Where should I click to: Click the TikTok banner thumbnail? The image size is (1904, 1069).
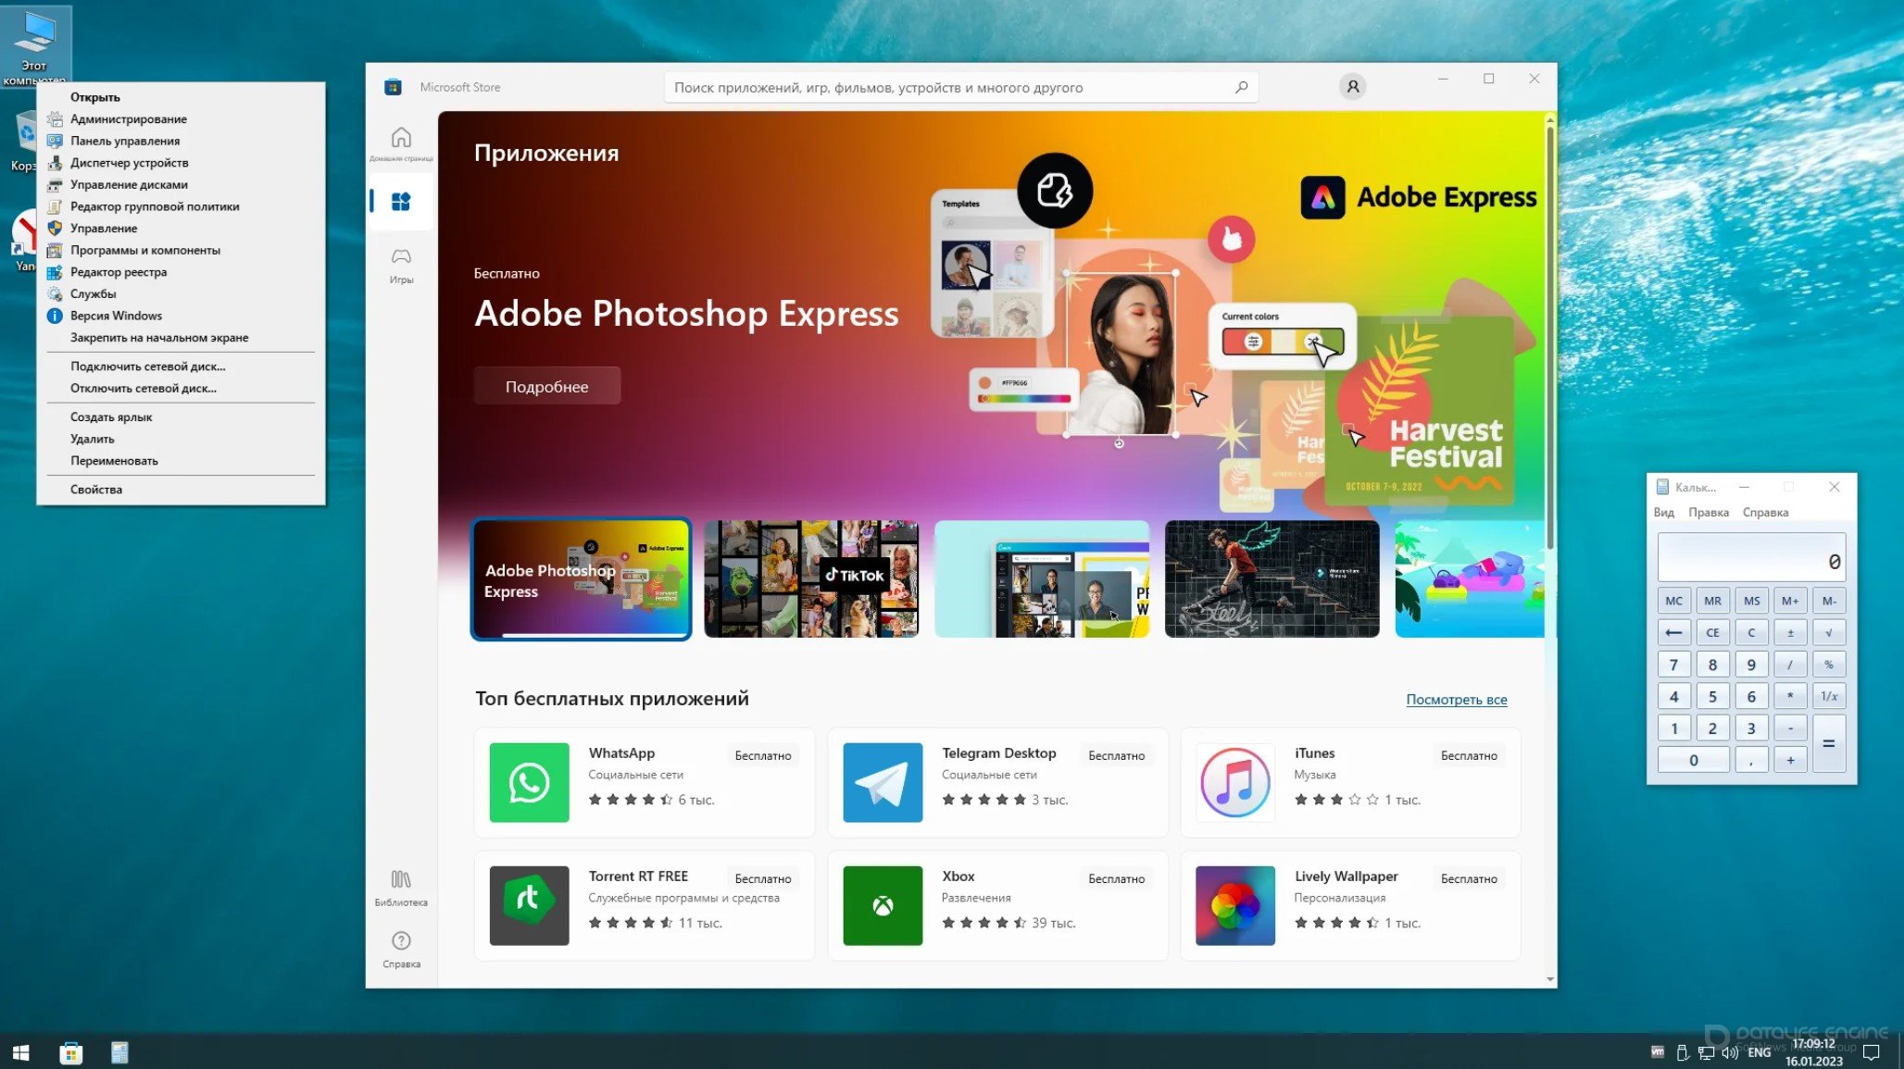click(x=810, y=578)
